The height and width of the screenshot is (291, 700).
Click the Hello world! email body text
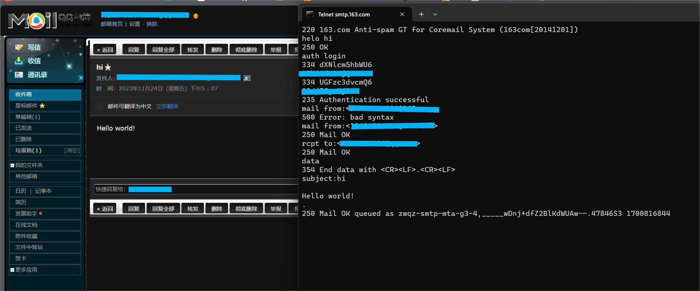tap(116, 128)
